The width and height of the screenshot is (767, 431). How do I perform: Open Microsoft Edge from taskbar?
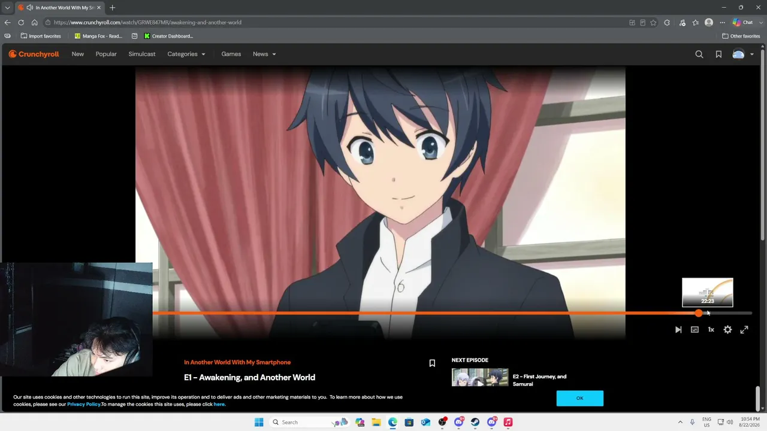pyautogui.click(x=392, y=422)
